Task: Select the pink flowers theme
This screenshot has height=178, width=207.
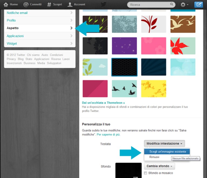Action: [154, 46]
